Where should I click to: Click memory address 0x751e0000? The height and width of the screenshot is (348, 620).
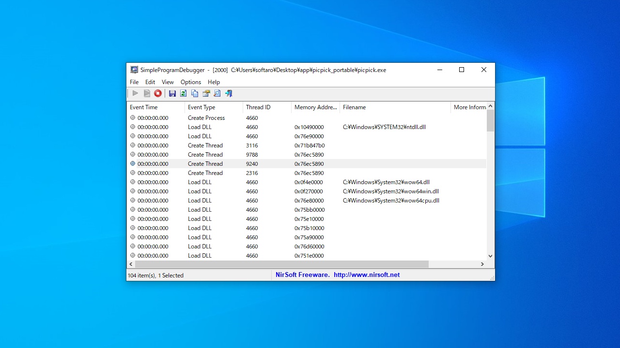tap(310, 256)
